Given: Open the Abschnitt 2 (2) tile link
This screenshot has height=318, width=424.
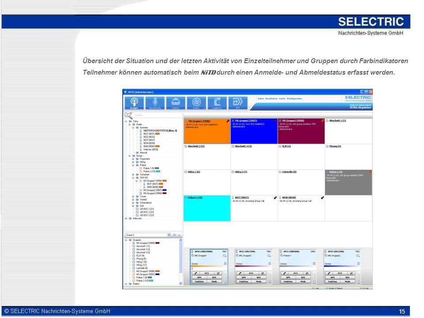Looking at the screenshot, I should 196,146.
